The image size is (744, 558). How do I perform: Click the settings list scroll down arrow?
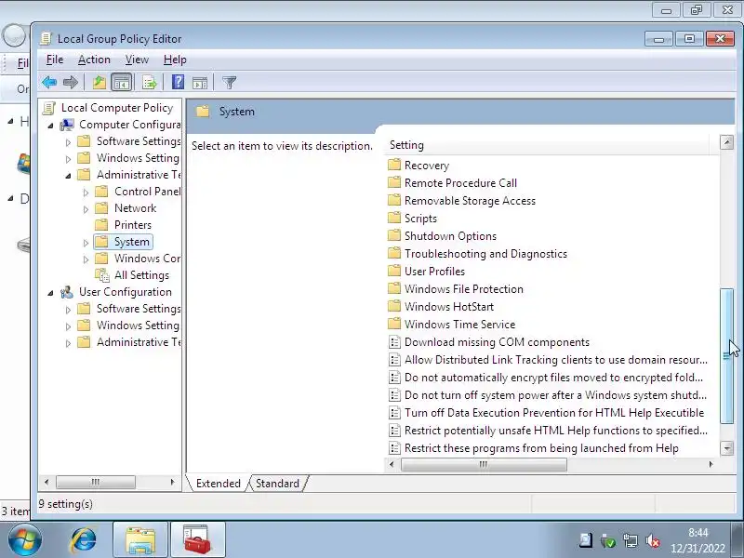point(726,448)
